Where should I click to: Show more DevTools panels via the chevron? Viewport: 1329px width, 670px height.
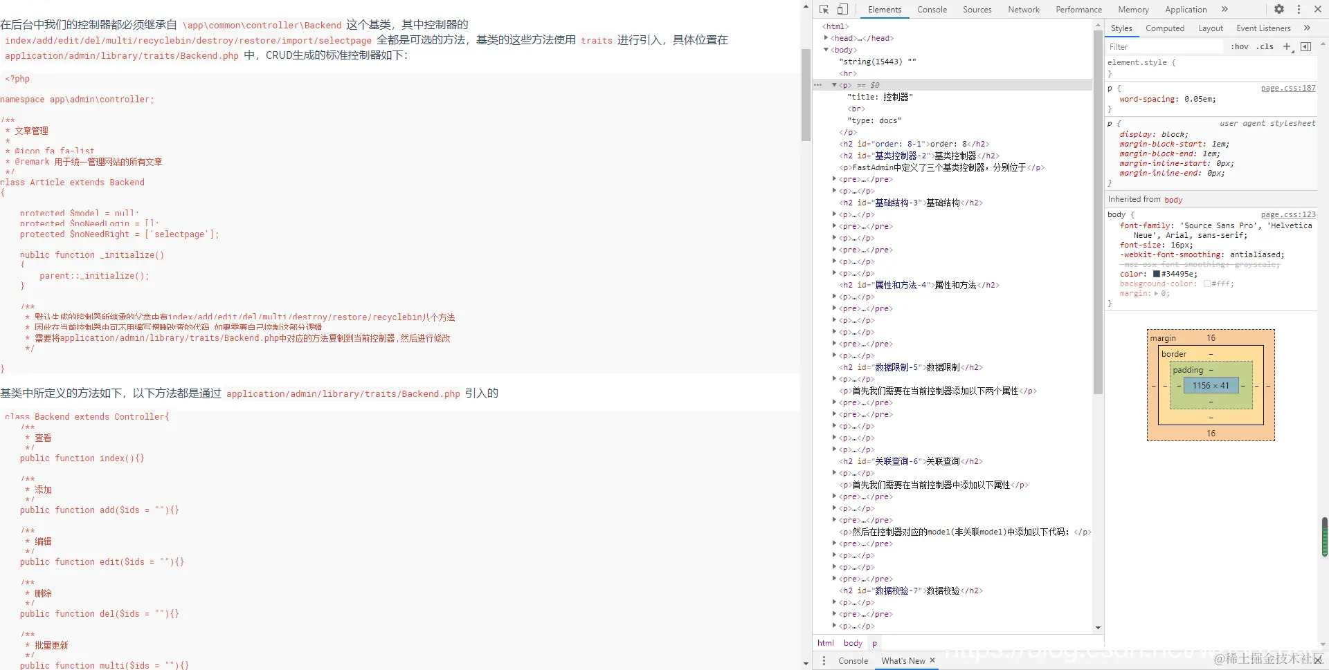click(1224, 9)
